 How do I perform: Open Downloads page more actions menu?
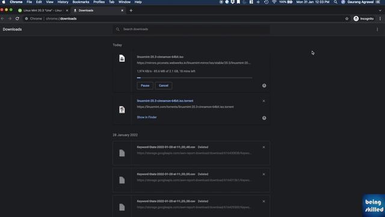pyautogui.click(x=377, y=30)
